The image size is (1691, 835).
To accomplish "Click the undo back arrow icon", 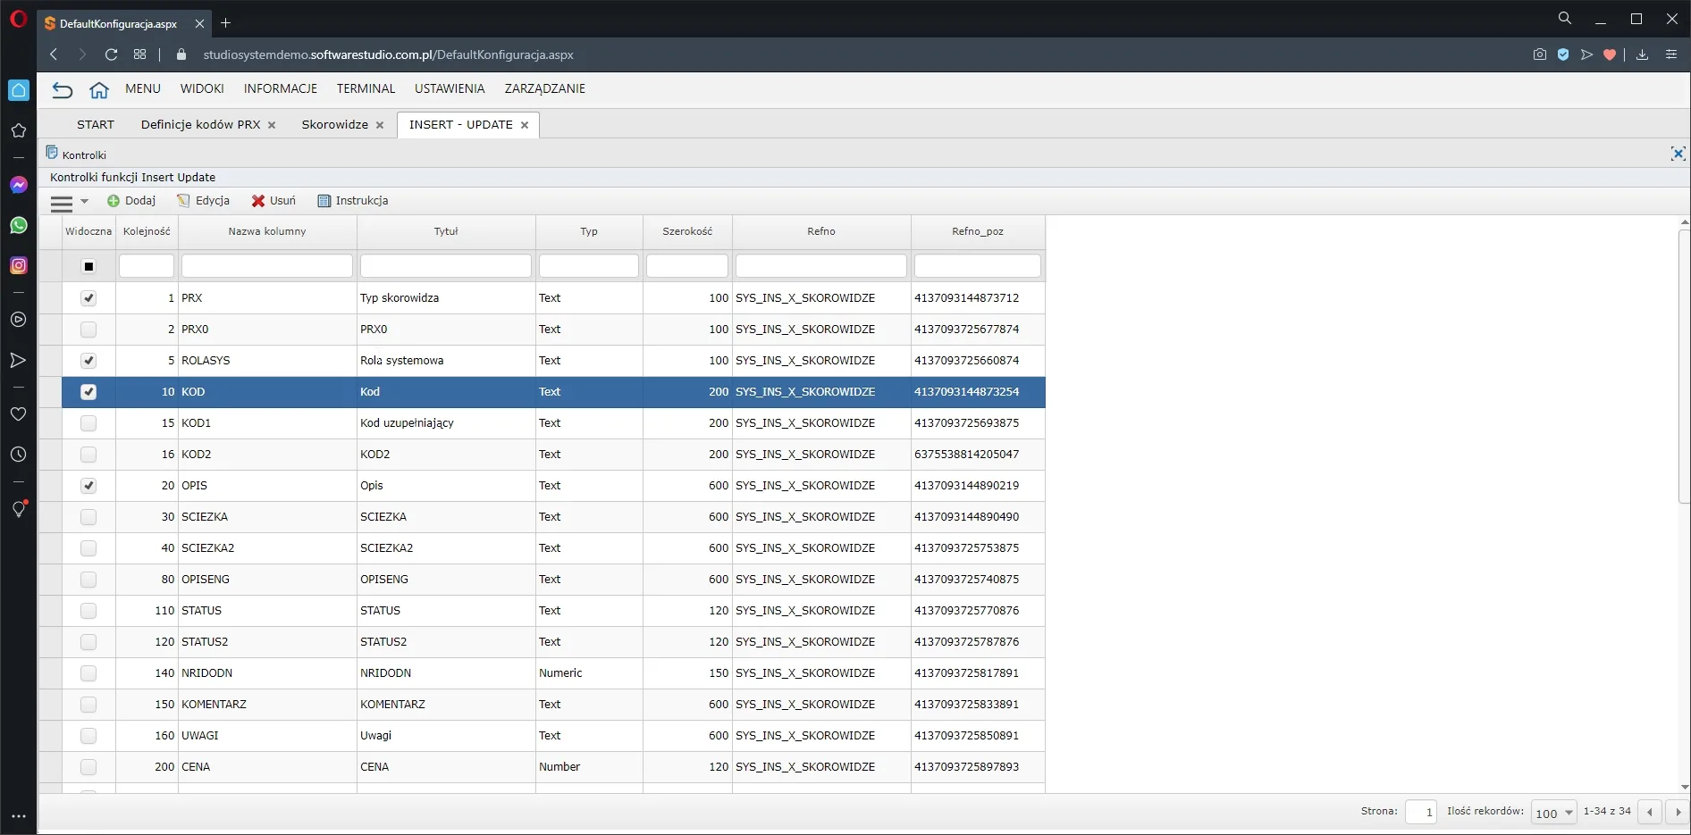I will (62, 89).
